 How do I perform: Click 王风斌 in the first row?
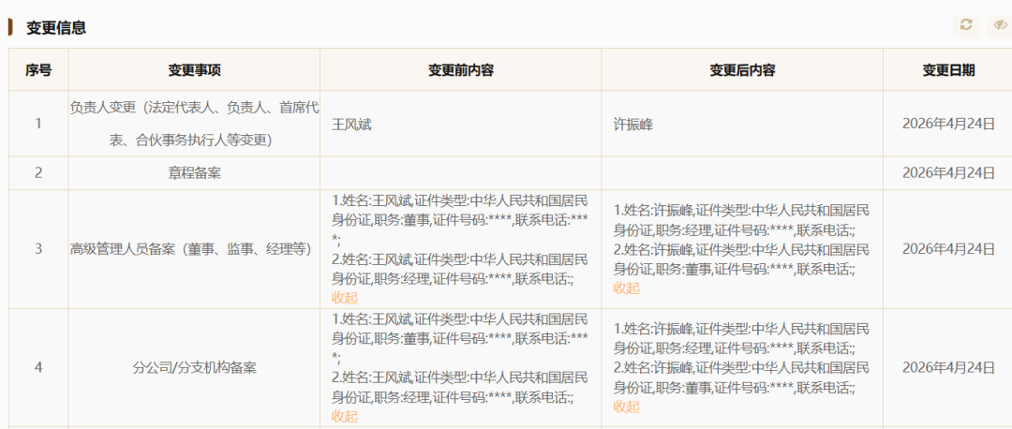coord(351,124)
